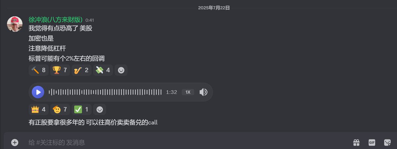Toggle the flying money reaction with 4
The height and width of the screenshot is (149, 397).
[103, 70]
